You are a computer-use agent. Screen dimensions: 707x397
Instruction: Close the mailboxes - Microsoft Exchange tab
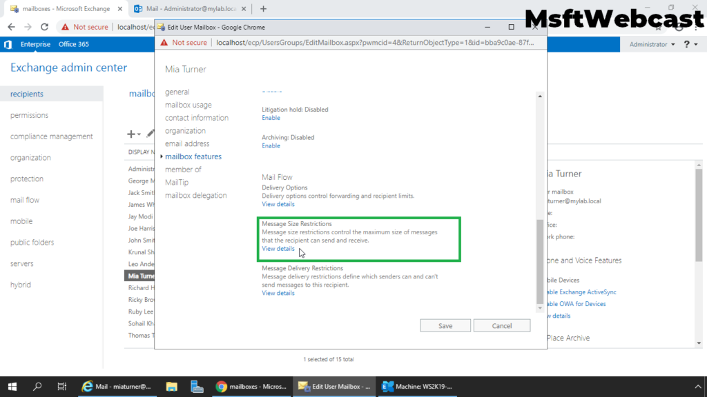pyautogui.click(x=120, y=8)
